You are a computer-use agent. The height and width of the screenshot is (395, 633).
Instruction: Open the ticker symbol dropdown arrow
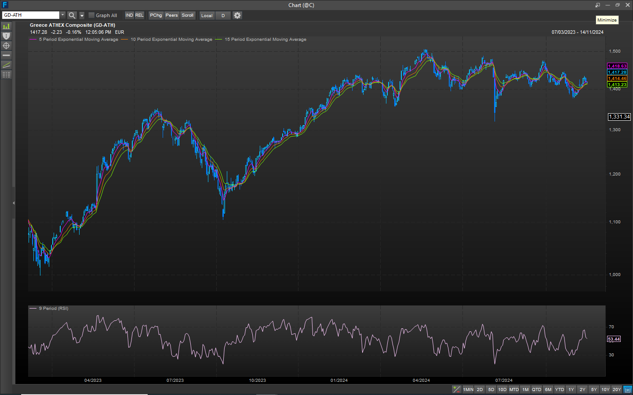(62, 15)
